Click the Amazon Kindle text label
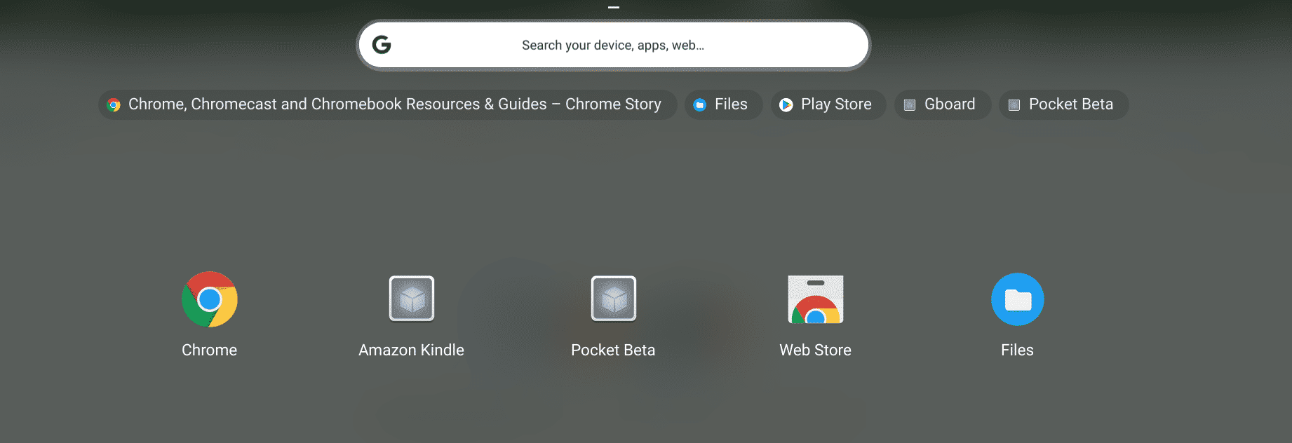 coord(412,350)
